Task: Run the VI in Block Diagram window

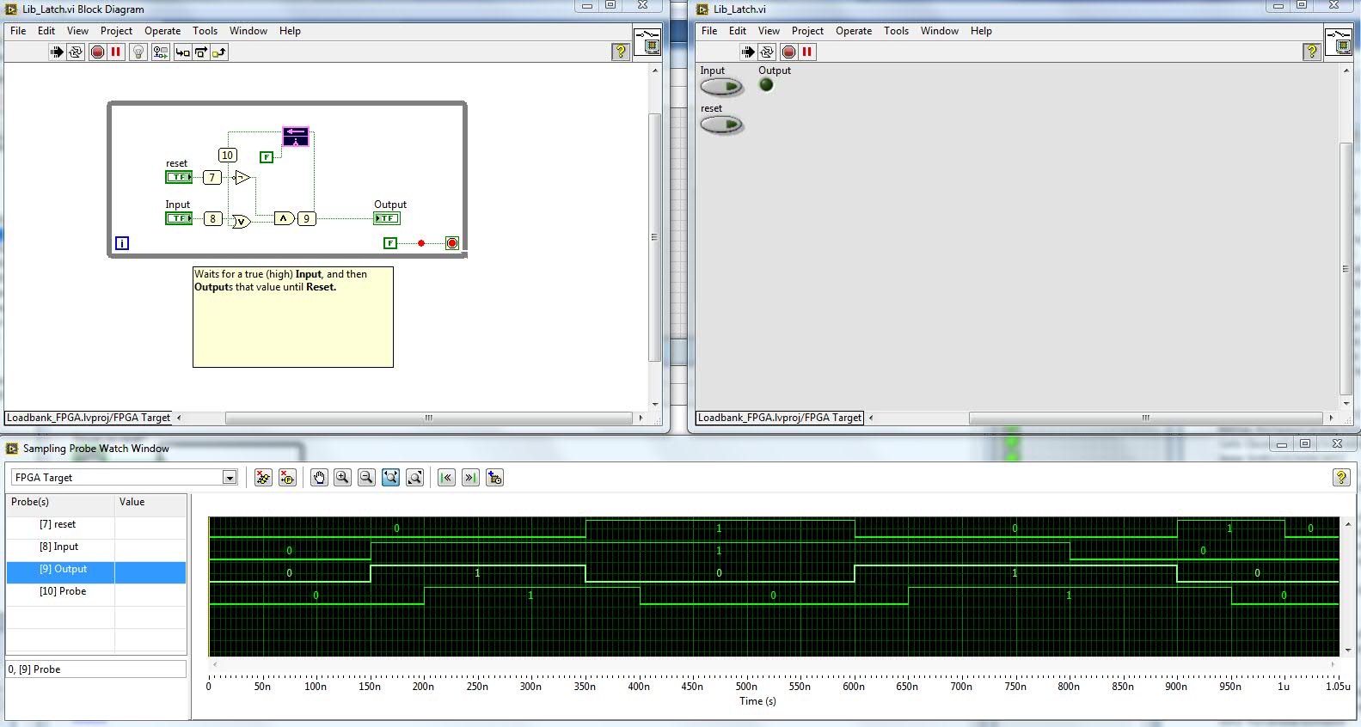Action: point(57,52)
